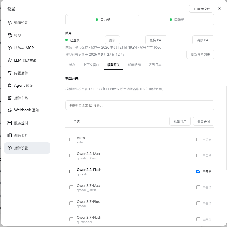The width and height of the screenshot is (227, 227).
Task: Click the vertical scrollbar of settings panel
Action: 226,128
